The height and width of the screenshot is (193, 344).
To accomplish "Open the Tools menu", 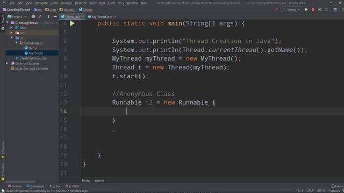I will [111, 3].
